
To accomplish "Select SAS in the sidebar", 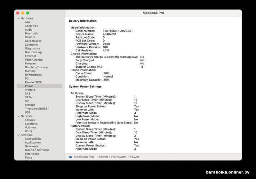I will pos(28,93).
